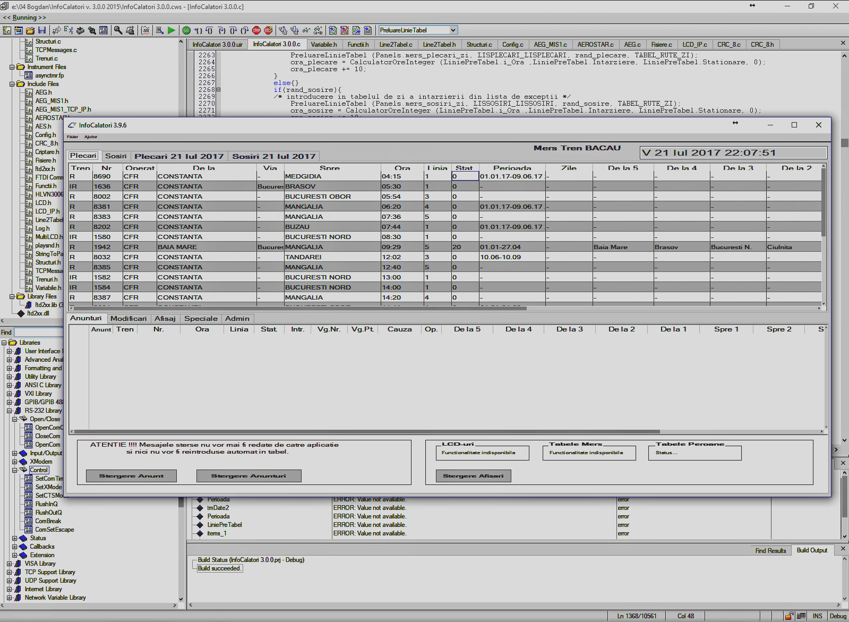Screen dimensions: 849x622
Task: Click the clear tags red-X toolbar icon
Action: [x=344, y=30]
